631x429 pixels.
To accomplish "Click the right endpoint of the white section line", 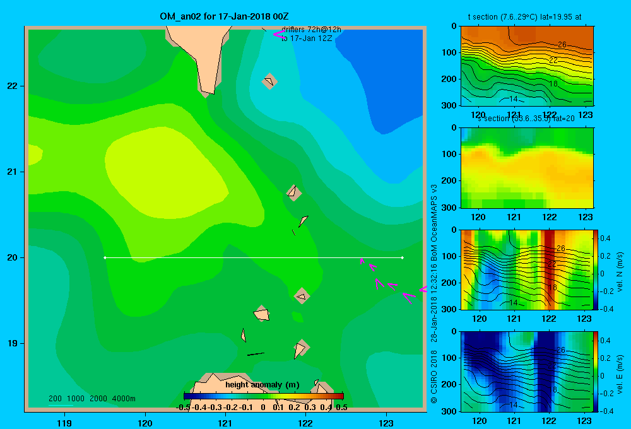I will [x=403, y=257].
